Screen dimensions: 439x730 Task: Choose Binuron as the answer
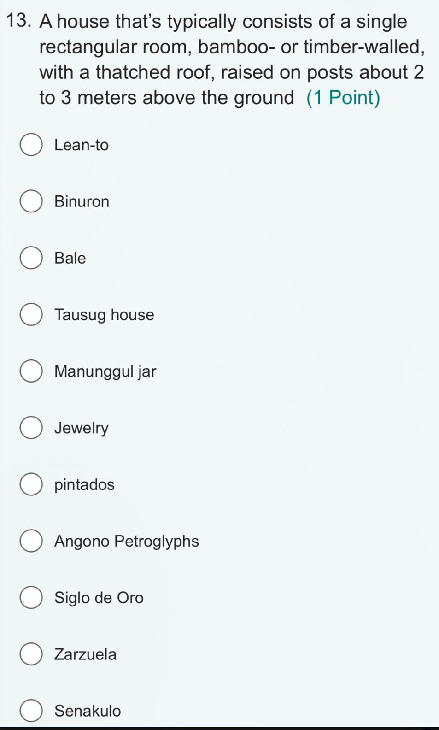pos(31,202)
